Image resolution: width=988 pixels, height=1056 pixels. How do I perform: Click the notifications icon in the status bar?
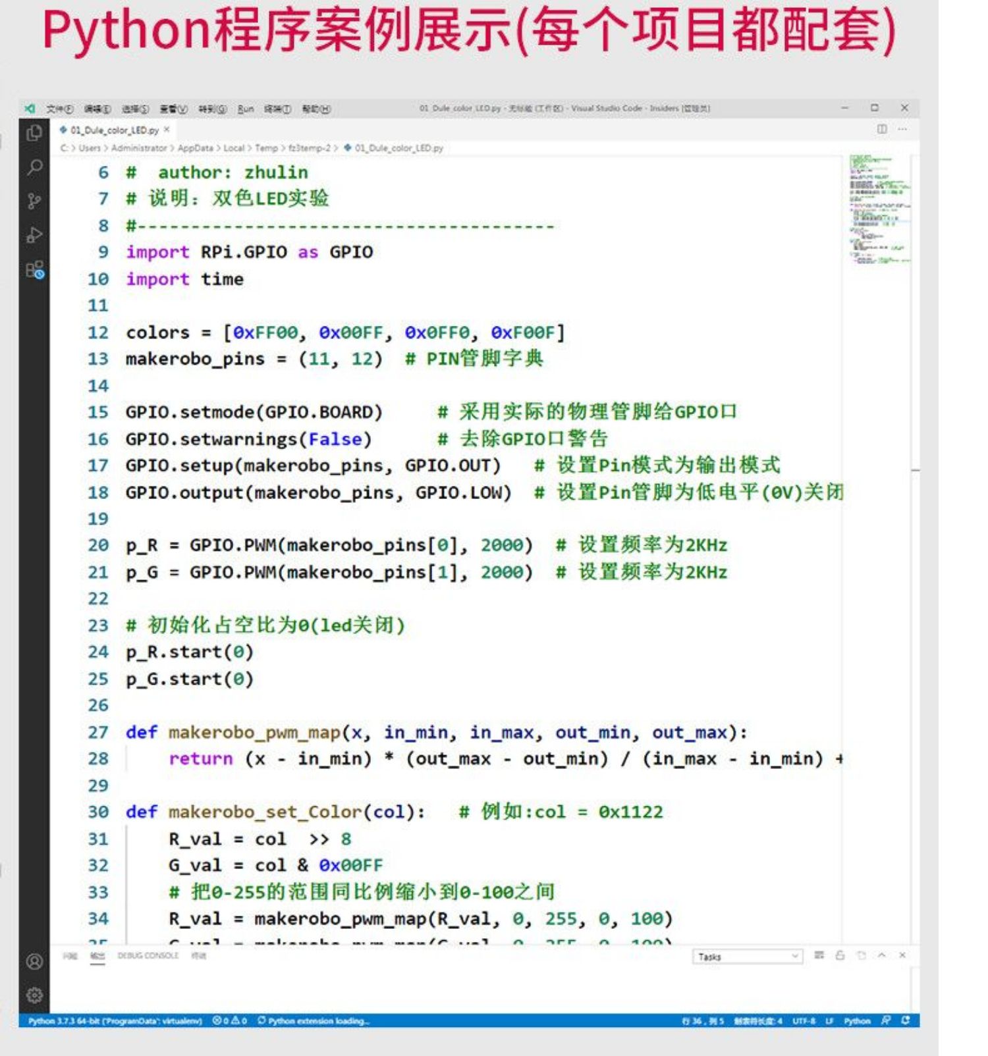(x=906, y=1020)
